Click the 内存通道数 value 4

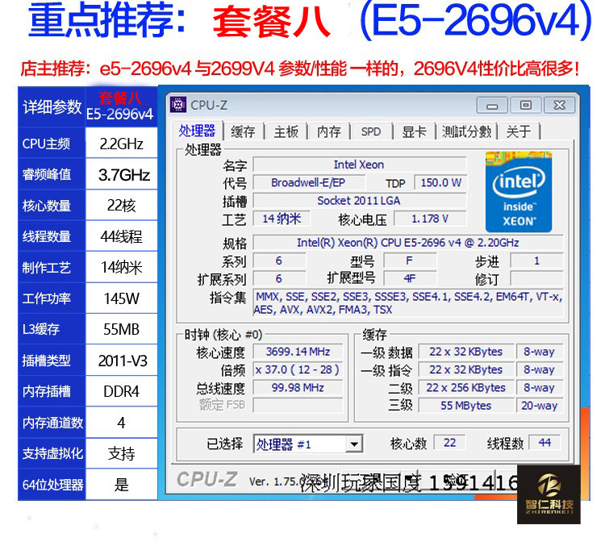point(121,423)
